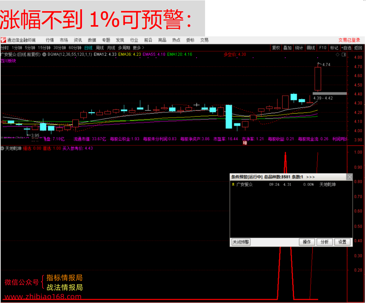366x303 pixels.
Task: Open the 交易 menu
Action: [x=204, y=40]
